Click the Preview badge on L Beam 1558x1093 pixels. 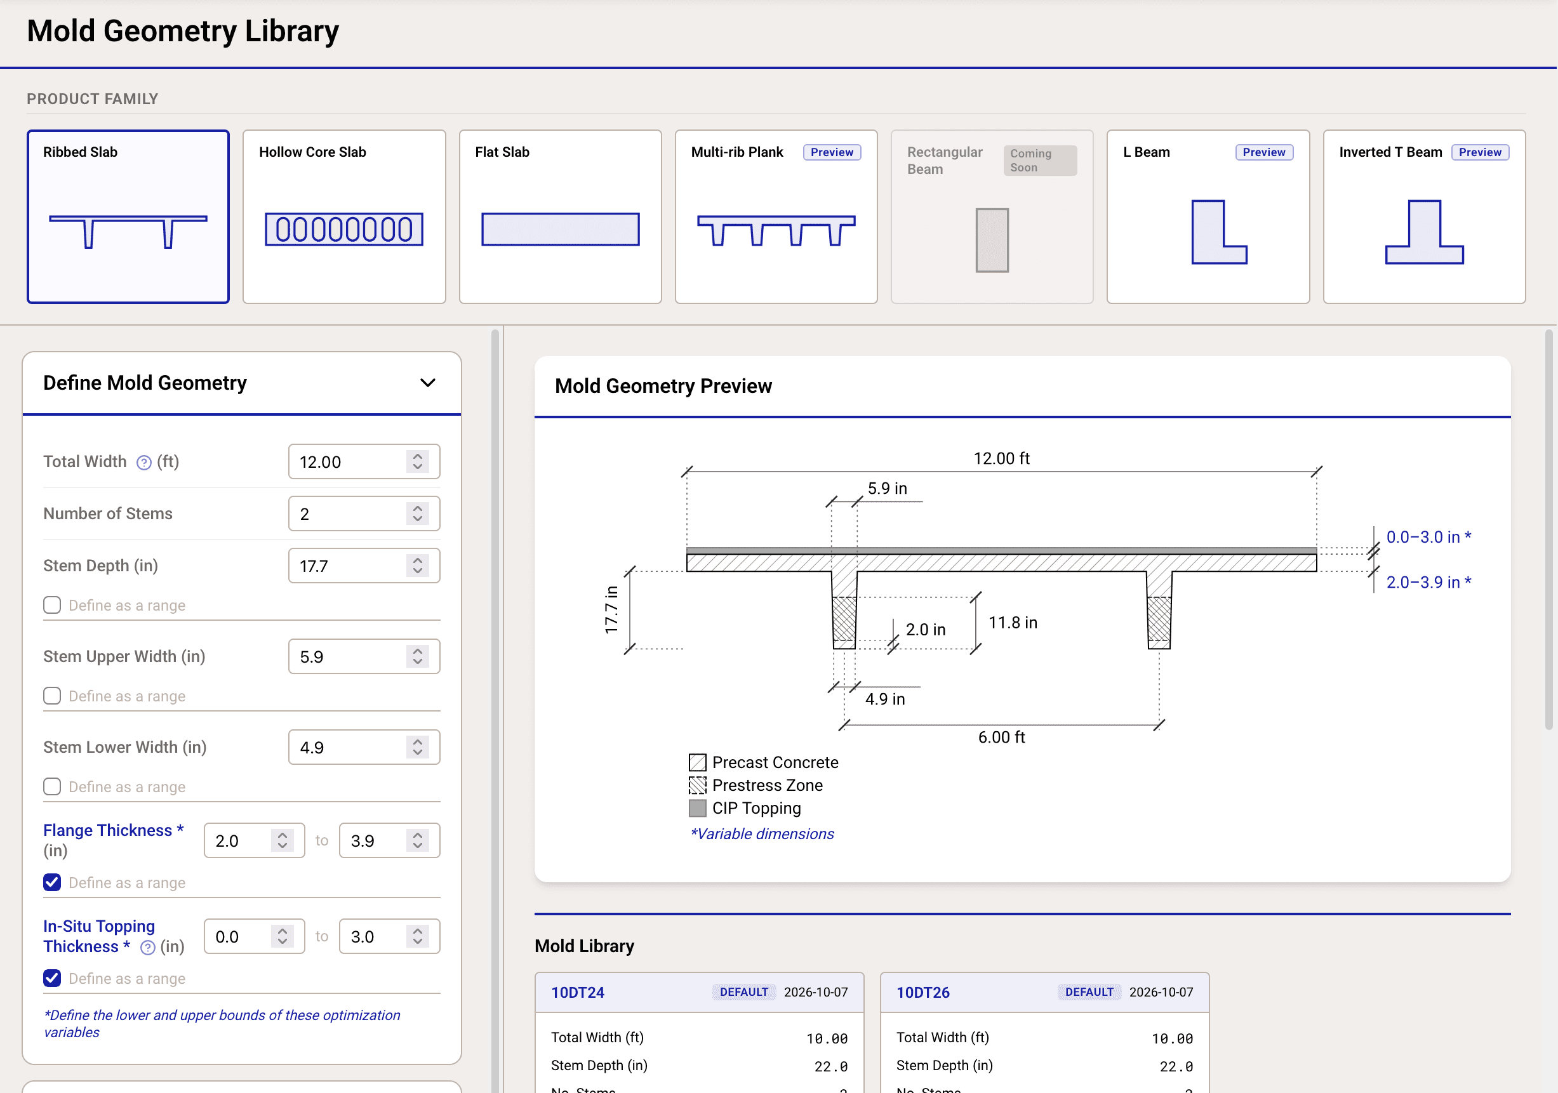1264,152
